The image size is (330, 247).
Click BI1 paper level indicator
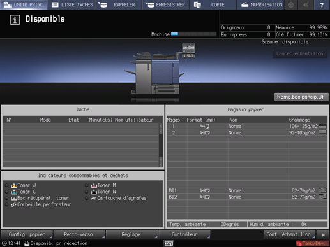click(322, 190)
